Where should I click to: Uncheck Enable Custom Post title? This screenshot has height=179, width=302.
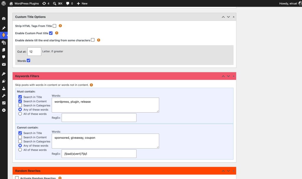[51, 33]
